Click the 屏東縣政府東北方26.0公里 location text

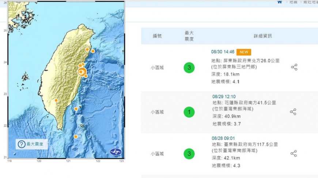click(x=251, y=61)
